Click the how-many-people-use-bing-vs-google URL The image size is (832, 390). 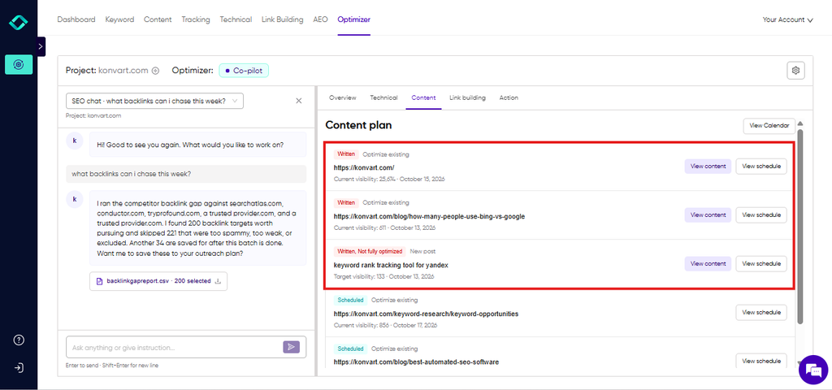point(429,216)
